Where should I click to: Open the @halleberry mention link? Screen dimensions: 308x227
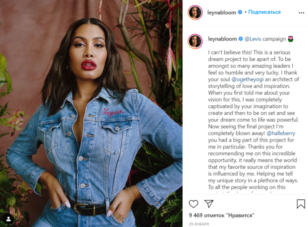pyautogui.click(x=281, y=133)
